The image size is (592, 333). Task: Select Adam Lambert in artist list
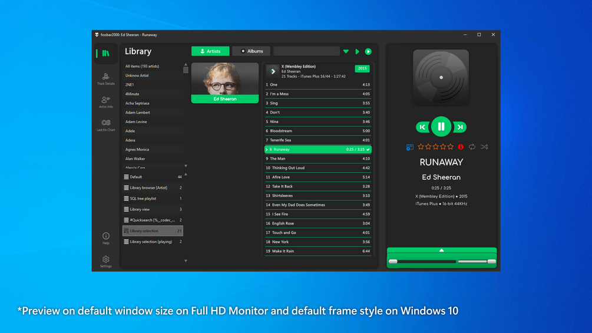153,113
